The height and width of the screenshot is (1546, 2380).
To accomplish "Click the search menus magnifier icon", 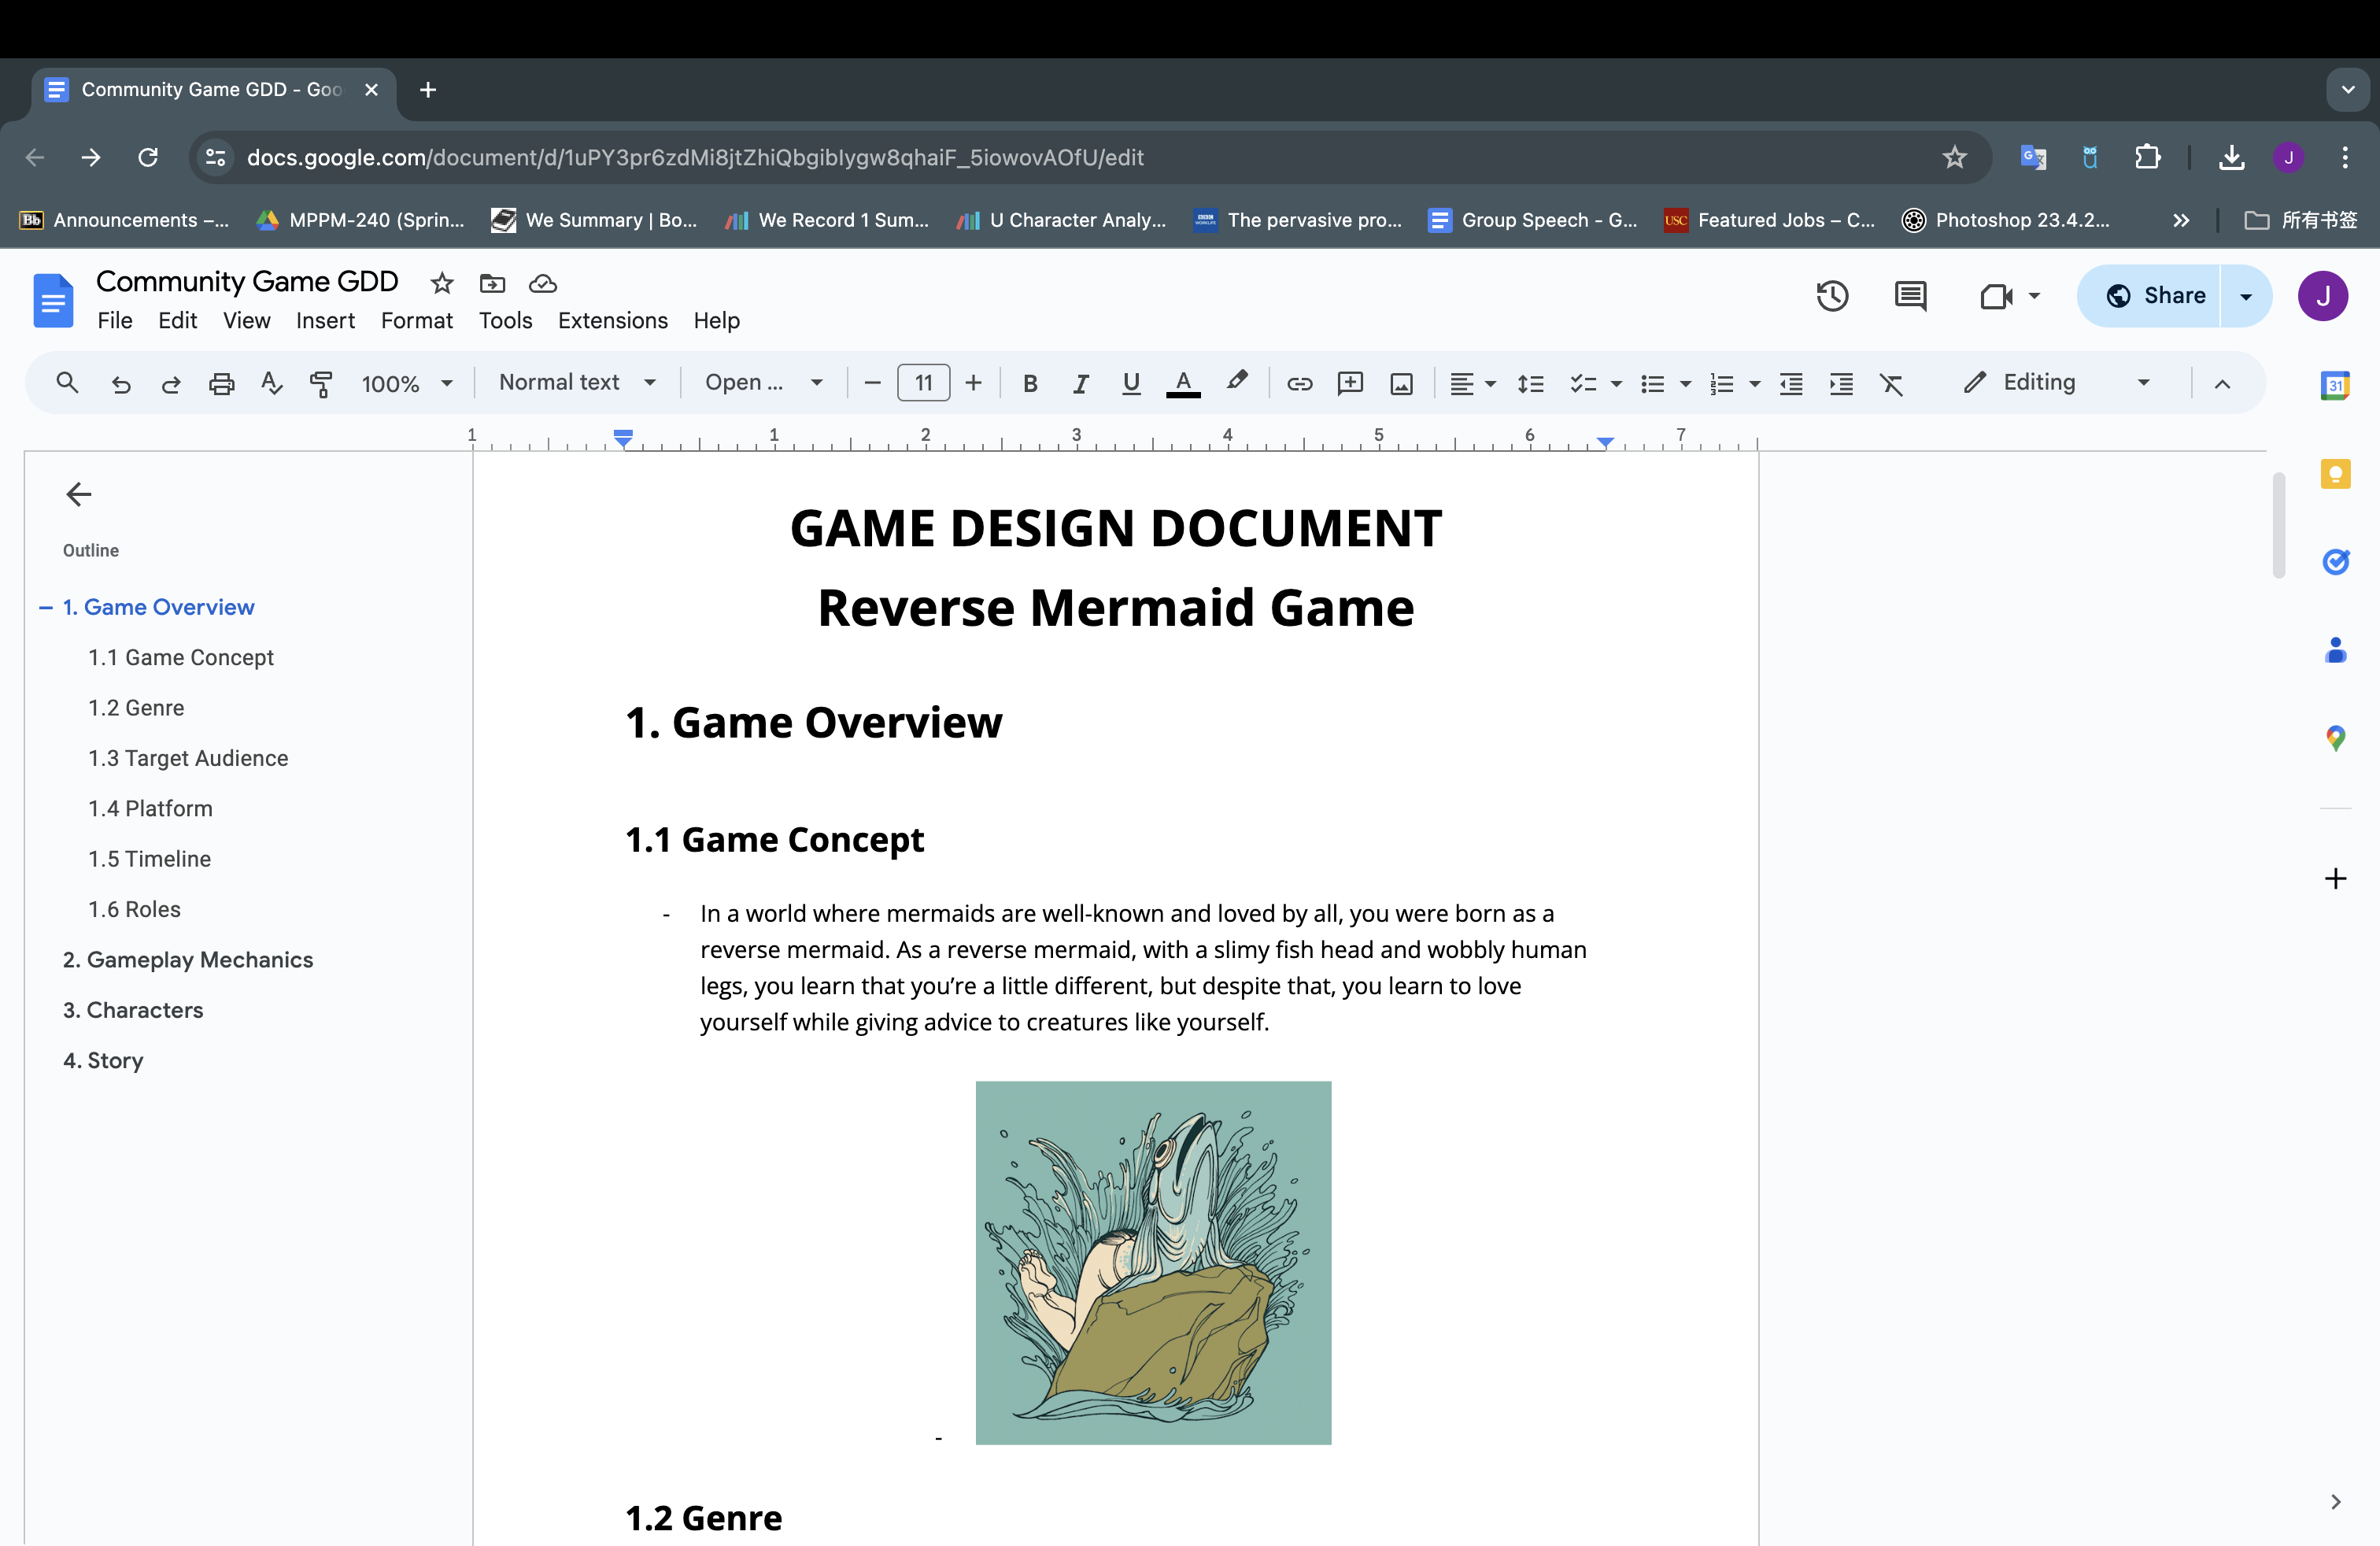I will pos(67,383).
